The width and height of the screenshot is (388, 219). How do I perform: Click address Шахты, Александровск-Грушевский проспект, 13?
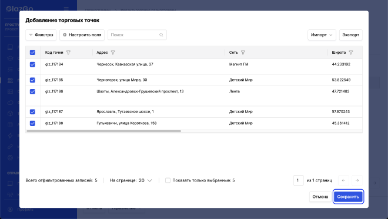tap(140, 91)
